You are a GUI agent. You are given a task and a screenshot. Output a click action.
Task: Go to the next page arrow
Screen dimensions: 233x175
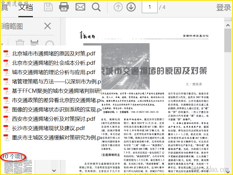(x=131, y=7)
